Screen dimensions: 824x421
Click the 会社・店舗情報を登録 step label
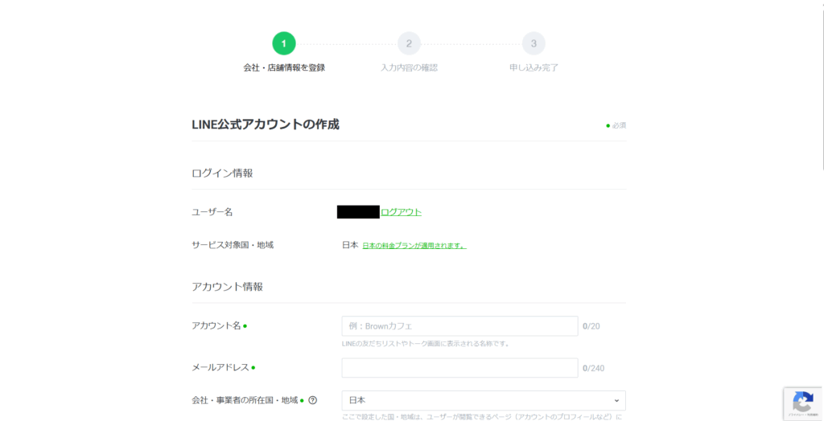click(x=284, y=67)
